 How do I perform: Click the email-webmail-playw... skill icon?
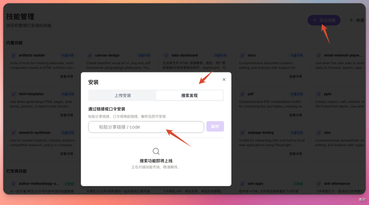[x=319, y=56]
